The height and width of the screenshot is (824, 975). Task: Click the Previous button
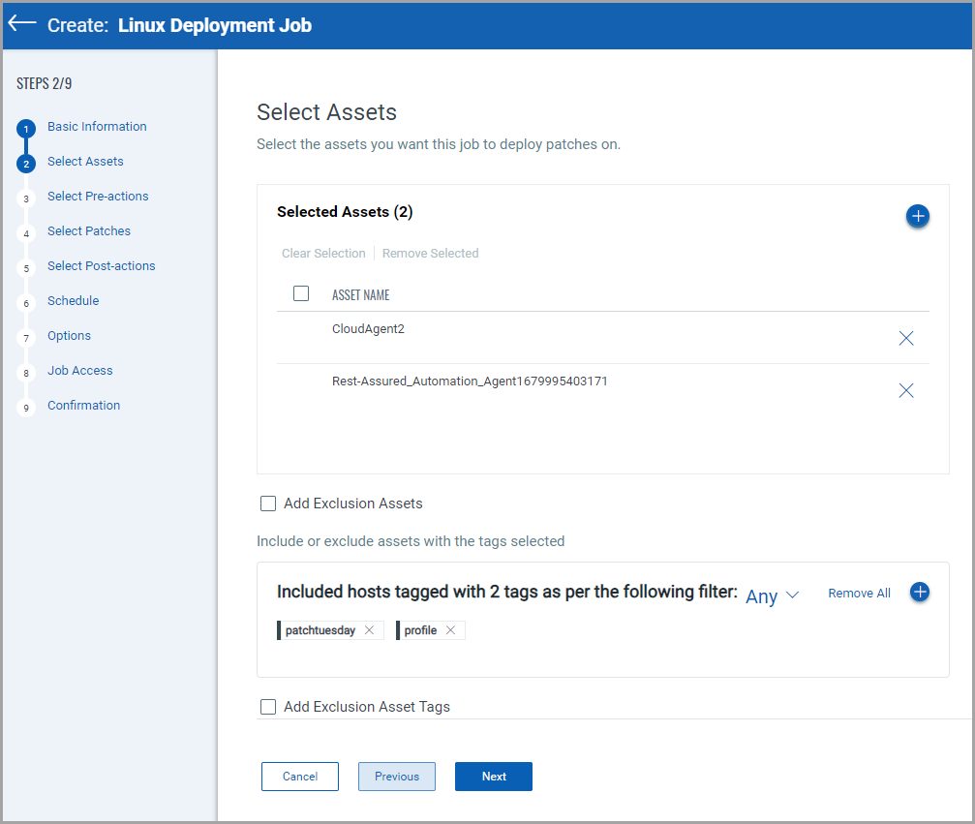[397, 777]
